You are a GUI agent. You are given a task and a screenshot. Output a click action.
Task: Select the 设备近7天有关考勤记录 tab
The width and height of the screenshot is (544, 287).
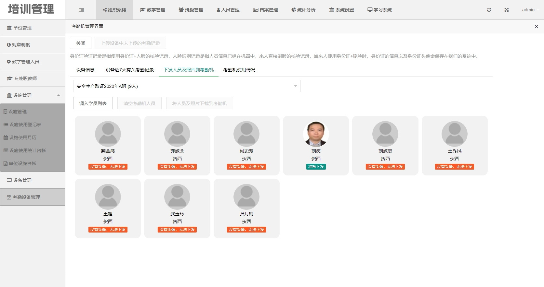(x=129, y=70)
